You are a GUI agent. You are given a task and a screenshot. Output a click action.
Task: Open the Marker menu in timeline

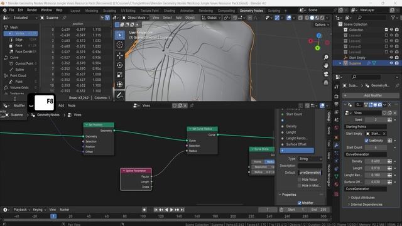coord(64,210)
